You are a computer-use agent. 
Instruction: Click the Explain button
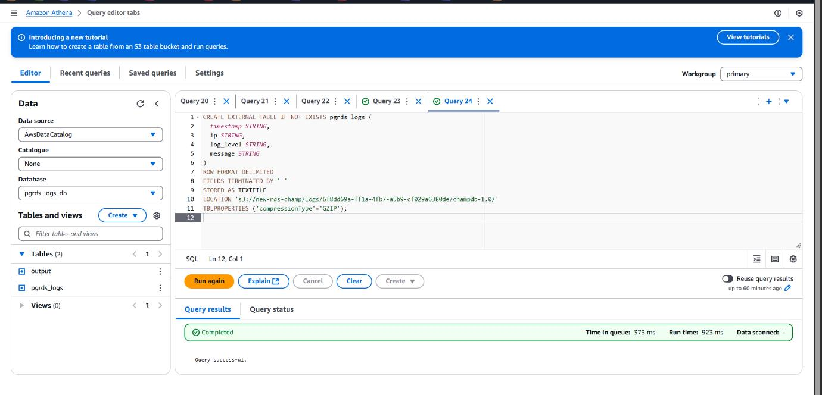[x=263, y=281]
